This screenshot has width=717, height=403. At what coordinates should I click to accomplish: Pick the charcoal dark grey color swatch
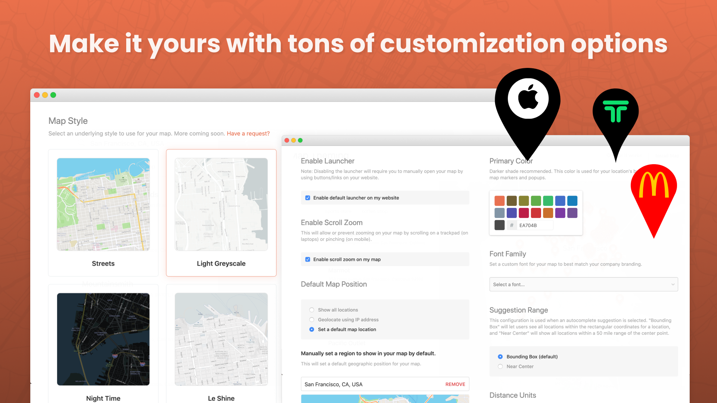pos(499,225)
